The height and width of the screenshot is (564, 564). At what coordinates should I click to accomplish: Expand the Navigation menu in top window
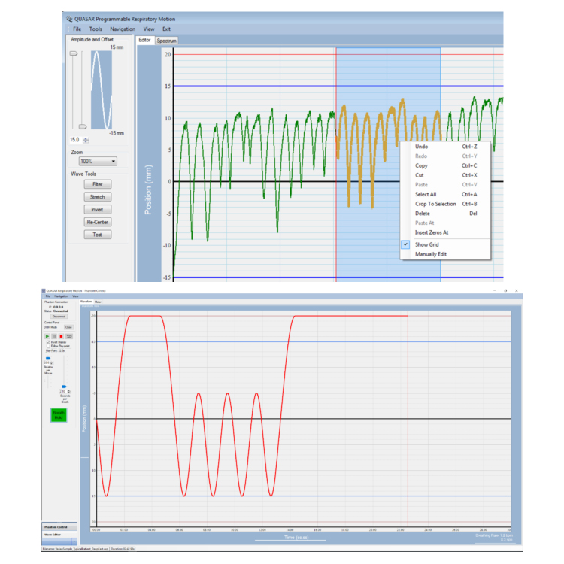[x=122, y=29]
